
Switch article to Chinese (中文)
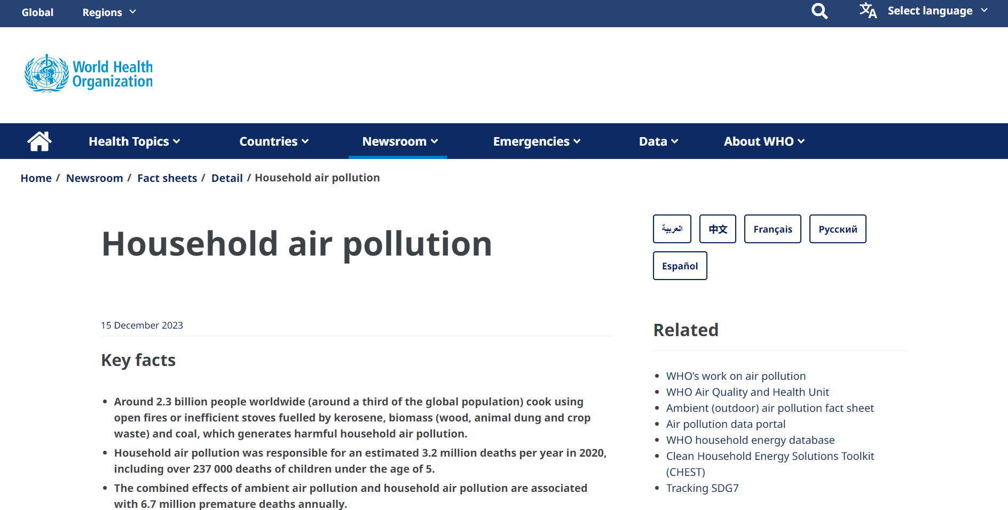[718, 229]
